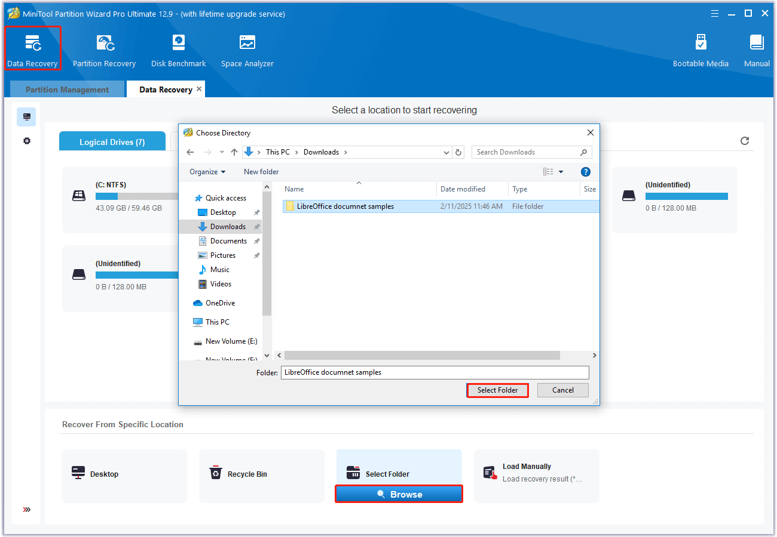Open Downloads in navigation pane

(228, 227)
